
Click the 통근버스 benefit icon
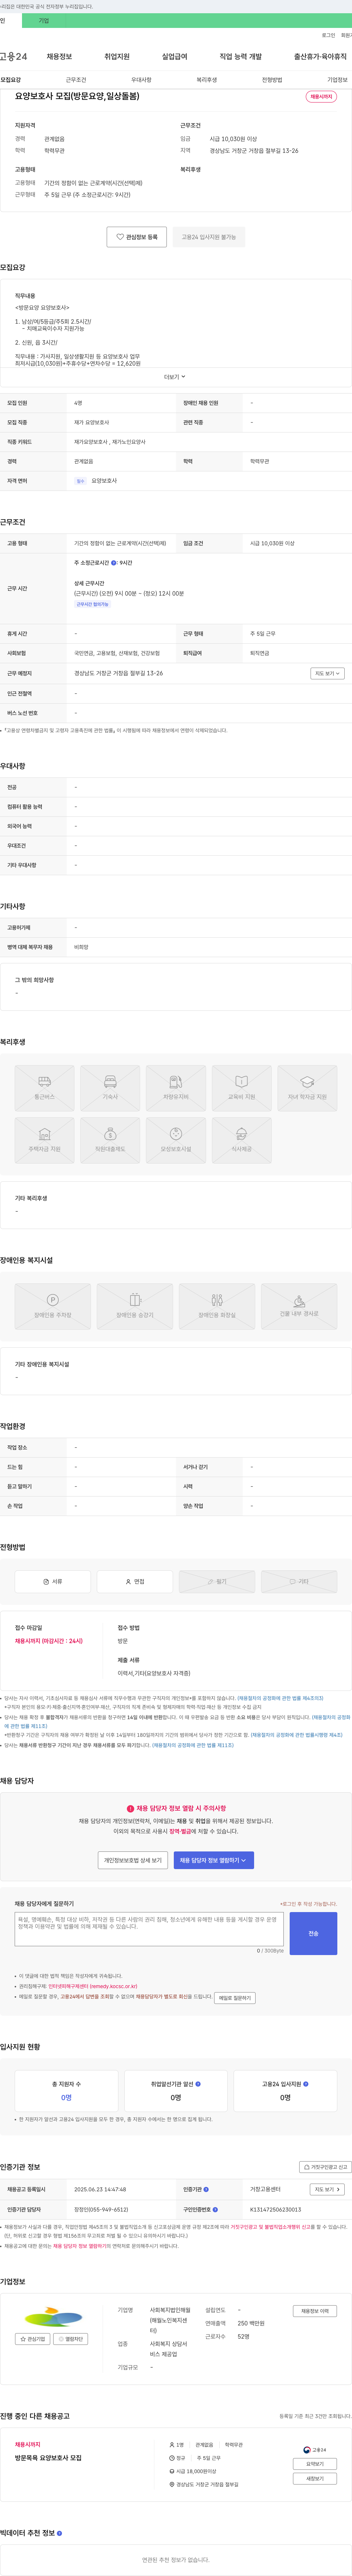tap(44, 1088)
